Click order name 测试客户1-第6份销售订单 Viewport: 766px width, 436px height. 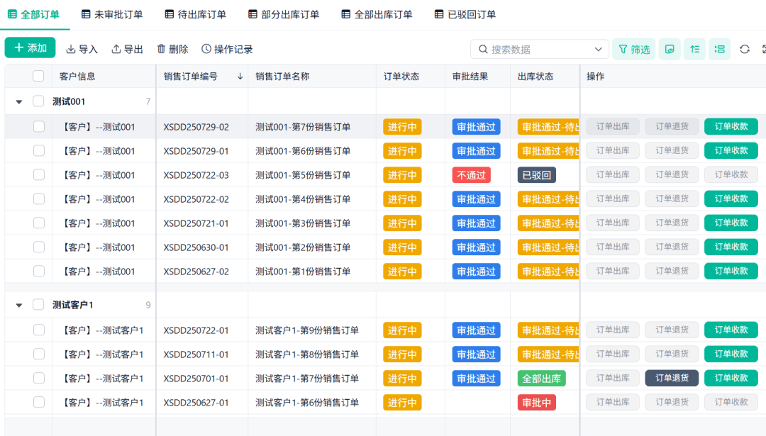[x=307, y=403]
